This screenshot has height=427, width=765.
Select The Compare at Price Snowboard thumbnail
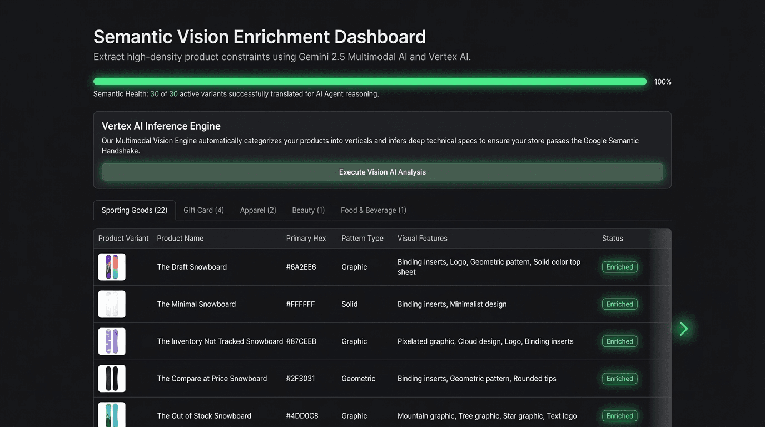pos(112,379)
